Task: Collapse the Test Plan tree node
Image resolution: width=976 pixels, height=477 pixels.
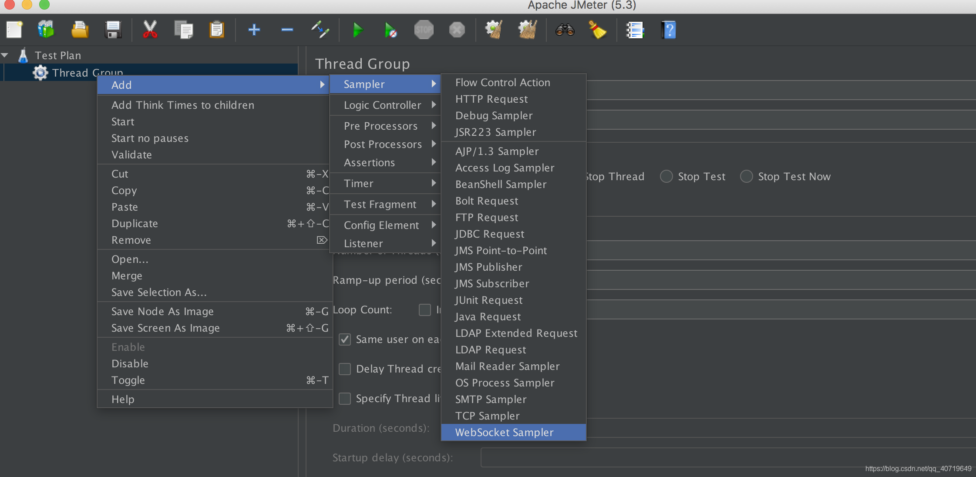Action: pos(5,55)
